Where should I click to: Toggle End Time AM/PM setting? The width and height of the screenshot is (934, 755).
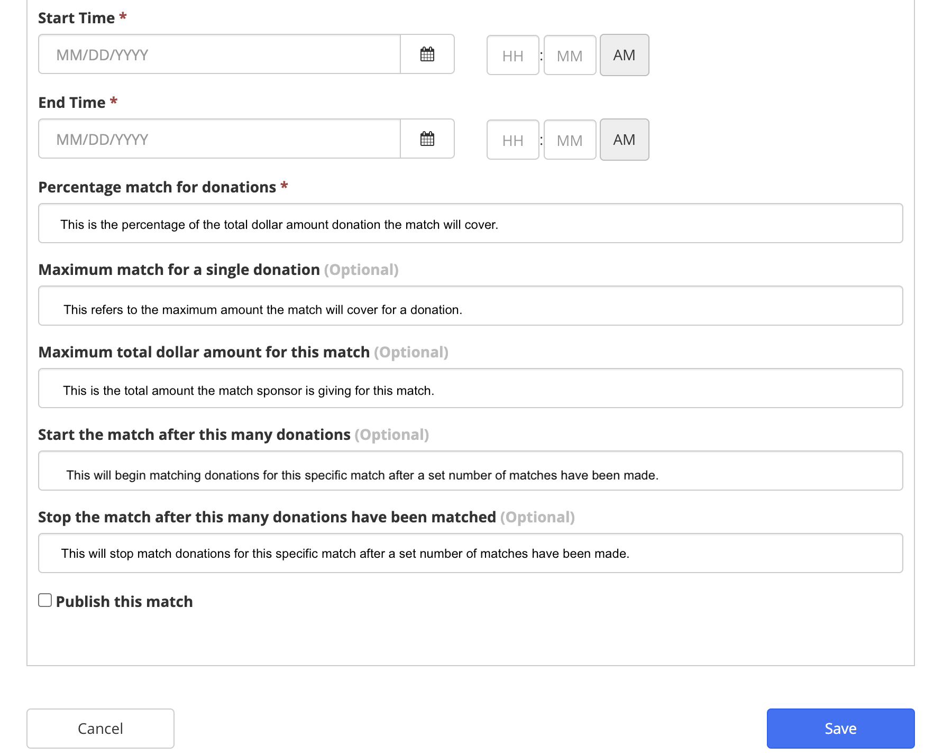point(624,140)
